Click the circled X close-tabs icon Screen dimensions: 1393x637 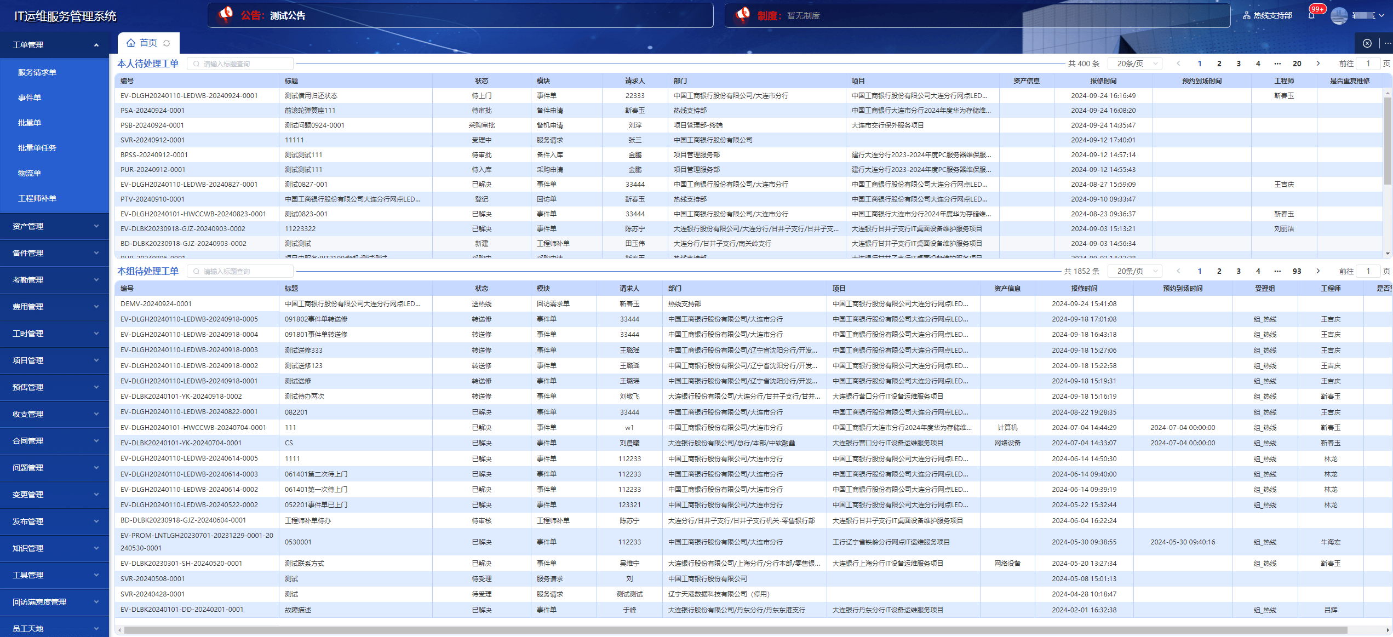pyautogui.click(x=1367, y=43)
